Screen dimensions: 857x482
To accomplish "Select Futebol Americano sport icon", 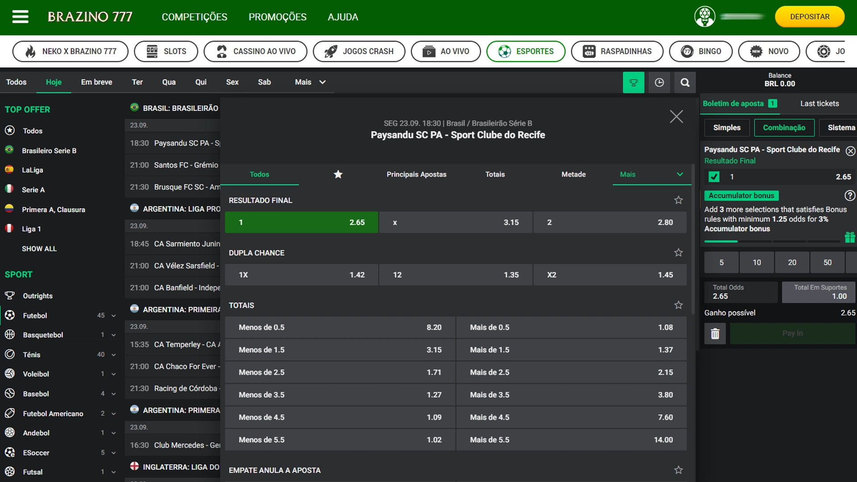I will point(10,413).
